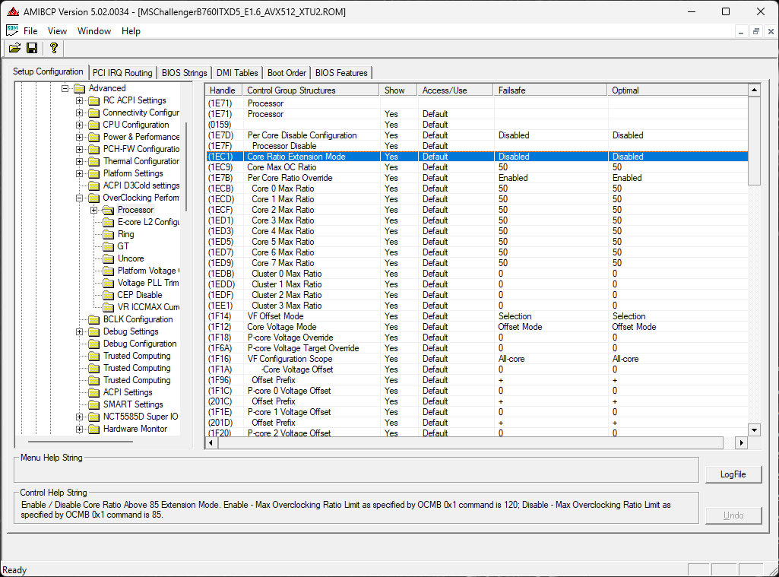This screenshot has height=577, width=779.
Task: Select the Voltage PLL Trim folder icon
Action: [109, 284]
